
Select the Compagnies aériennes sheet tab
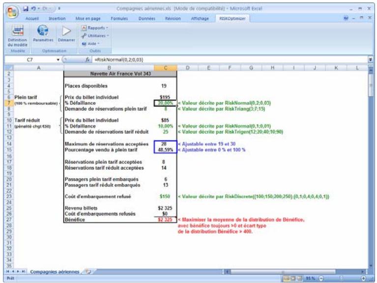pyautogui.click(x=55, y=272)
